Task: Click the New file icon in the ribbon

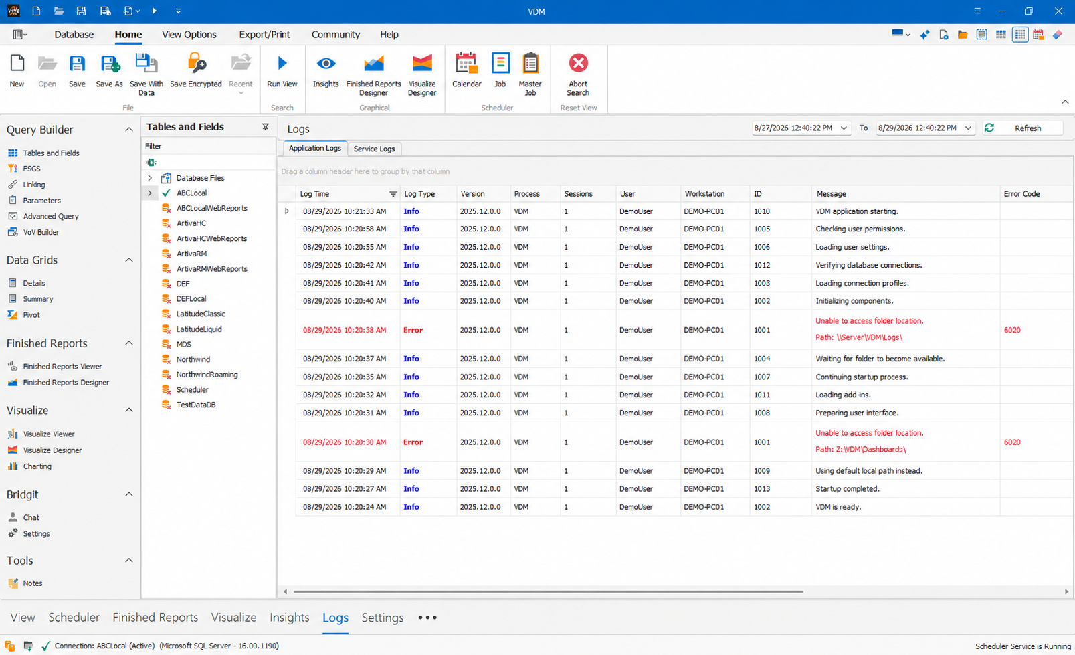Action: tap(17, 70)
